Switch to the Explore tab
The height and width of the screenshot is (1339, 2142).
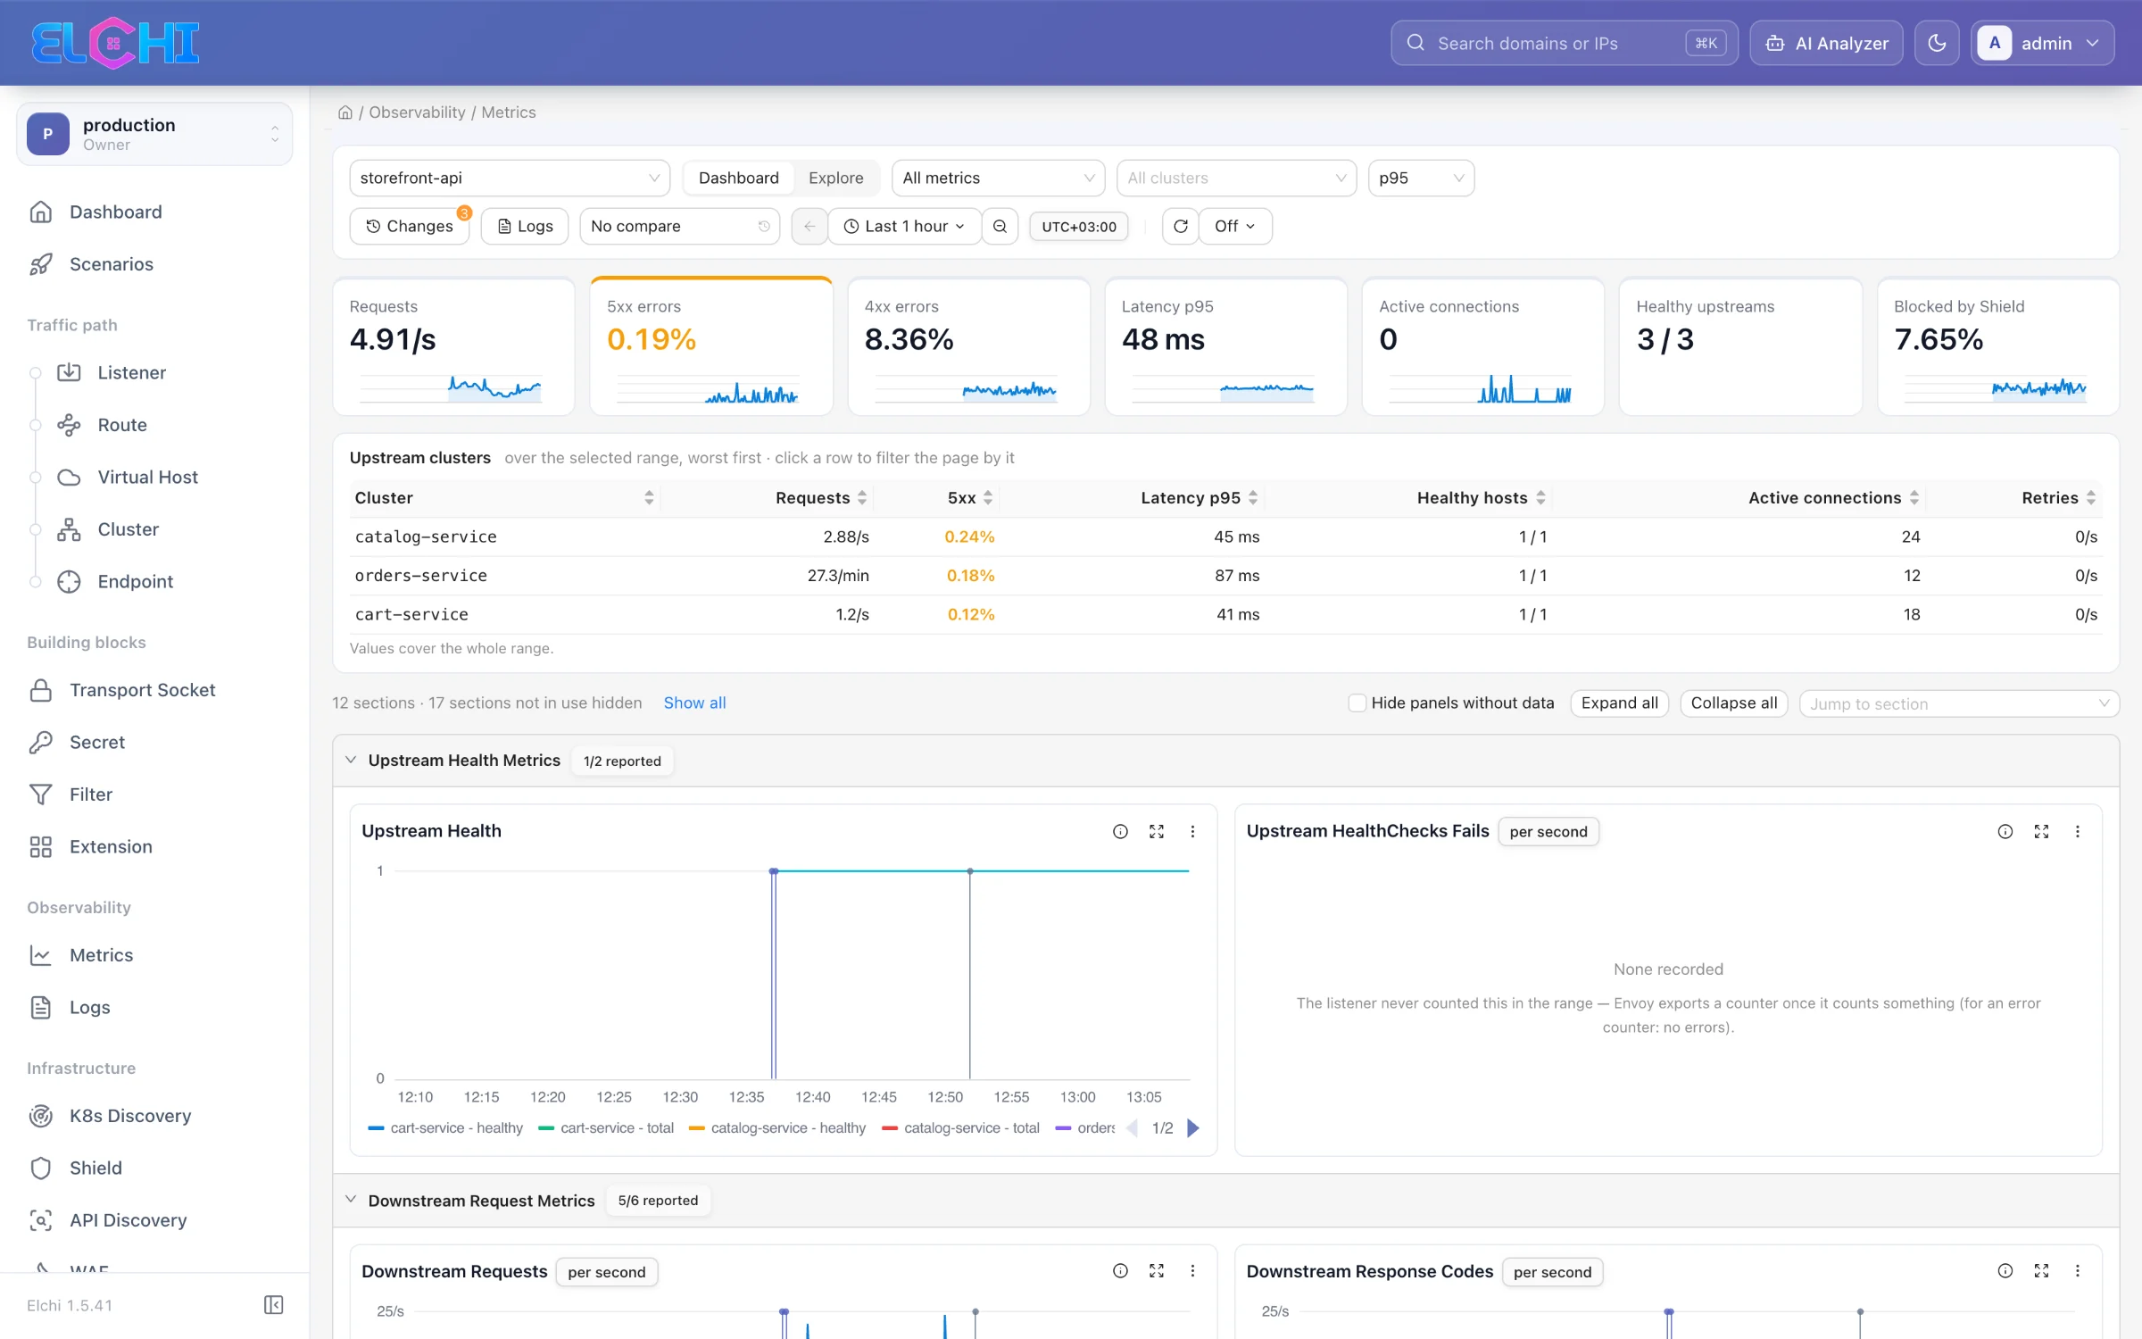(x=835, y=179)
